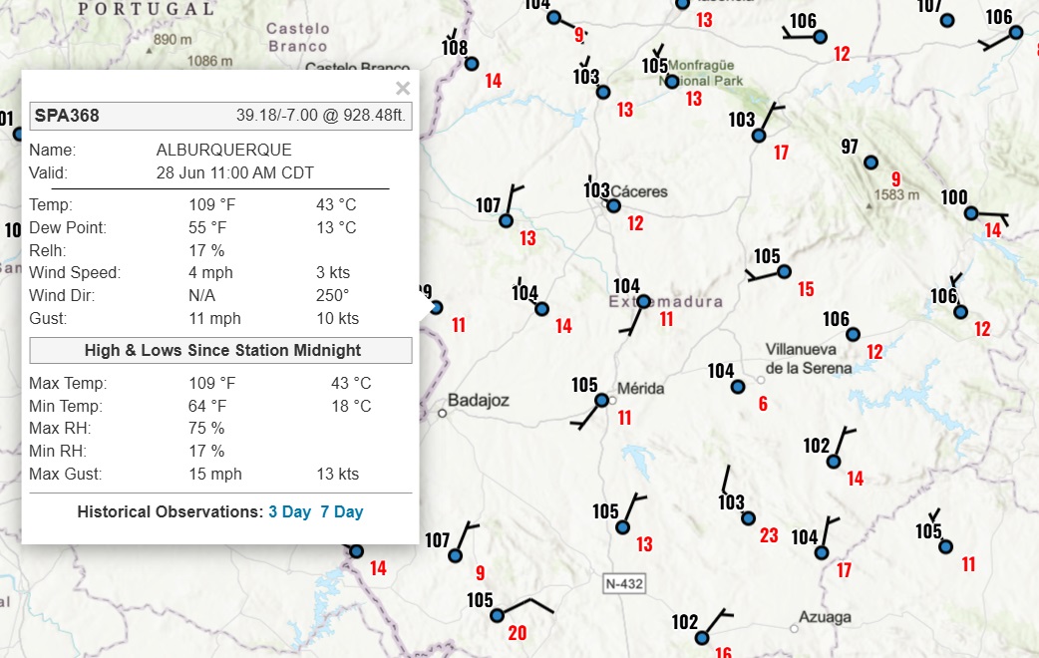Image resolution: width=1039 pixels, height=658 pixels.
Task: Select station marker reading 102 and 16
Action: coord(702,638)
